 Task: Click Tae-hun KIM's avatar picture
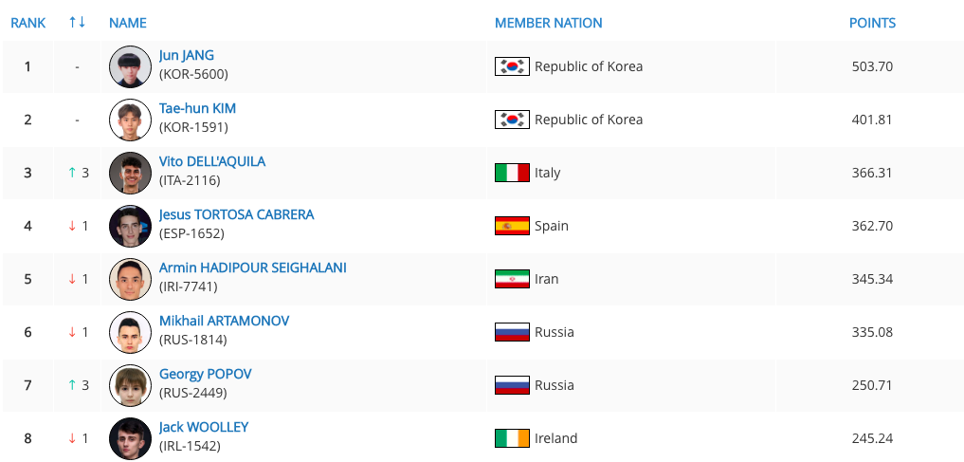point(131,120)
